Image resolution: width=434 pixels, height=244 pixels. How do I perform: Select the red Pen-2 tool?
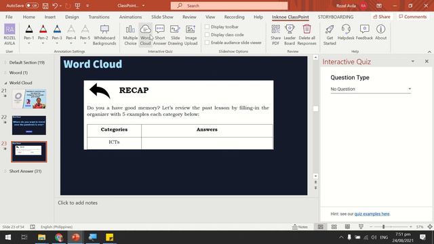[x=43, y=35]
